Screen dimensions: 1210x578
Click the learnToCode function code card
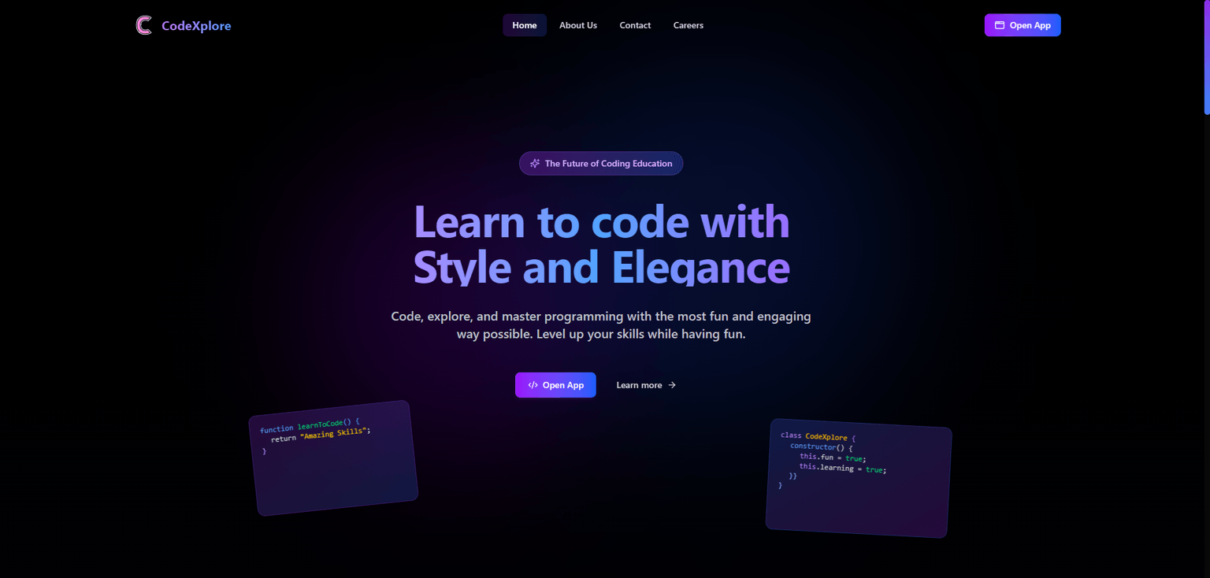[x=333, y=457]
